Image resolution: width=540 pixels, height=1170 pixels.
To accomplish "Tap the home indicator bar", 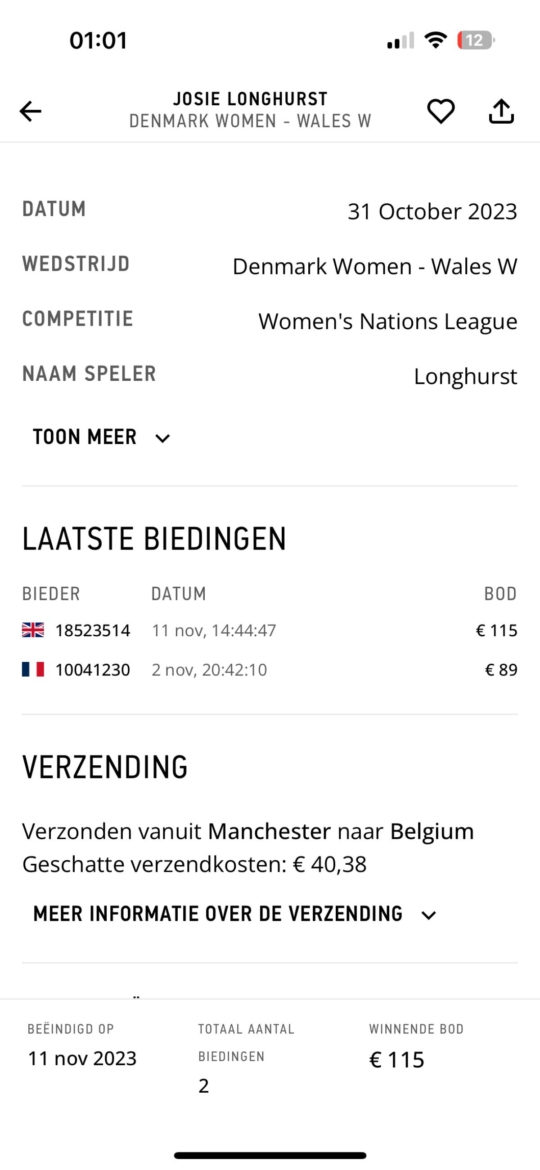I will (x=270, y=1156).
